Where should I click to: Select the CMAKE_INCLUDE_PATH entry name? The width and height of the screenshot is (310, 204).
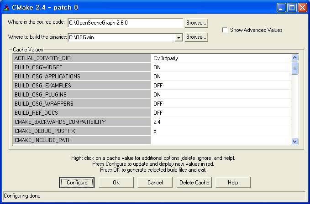82,140
